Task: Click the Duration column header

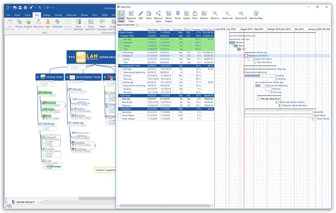Action: tap(178, 29)
